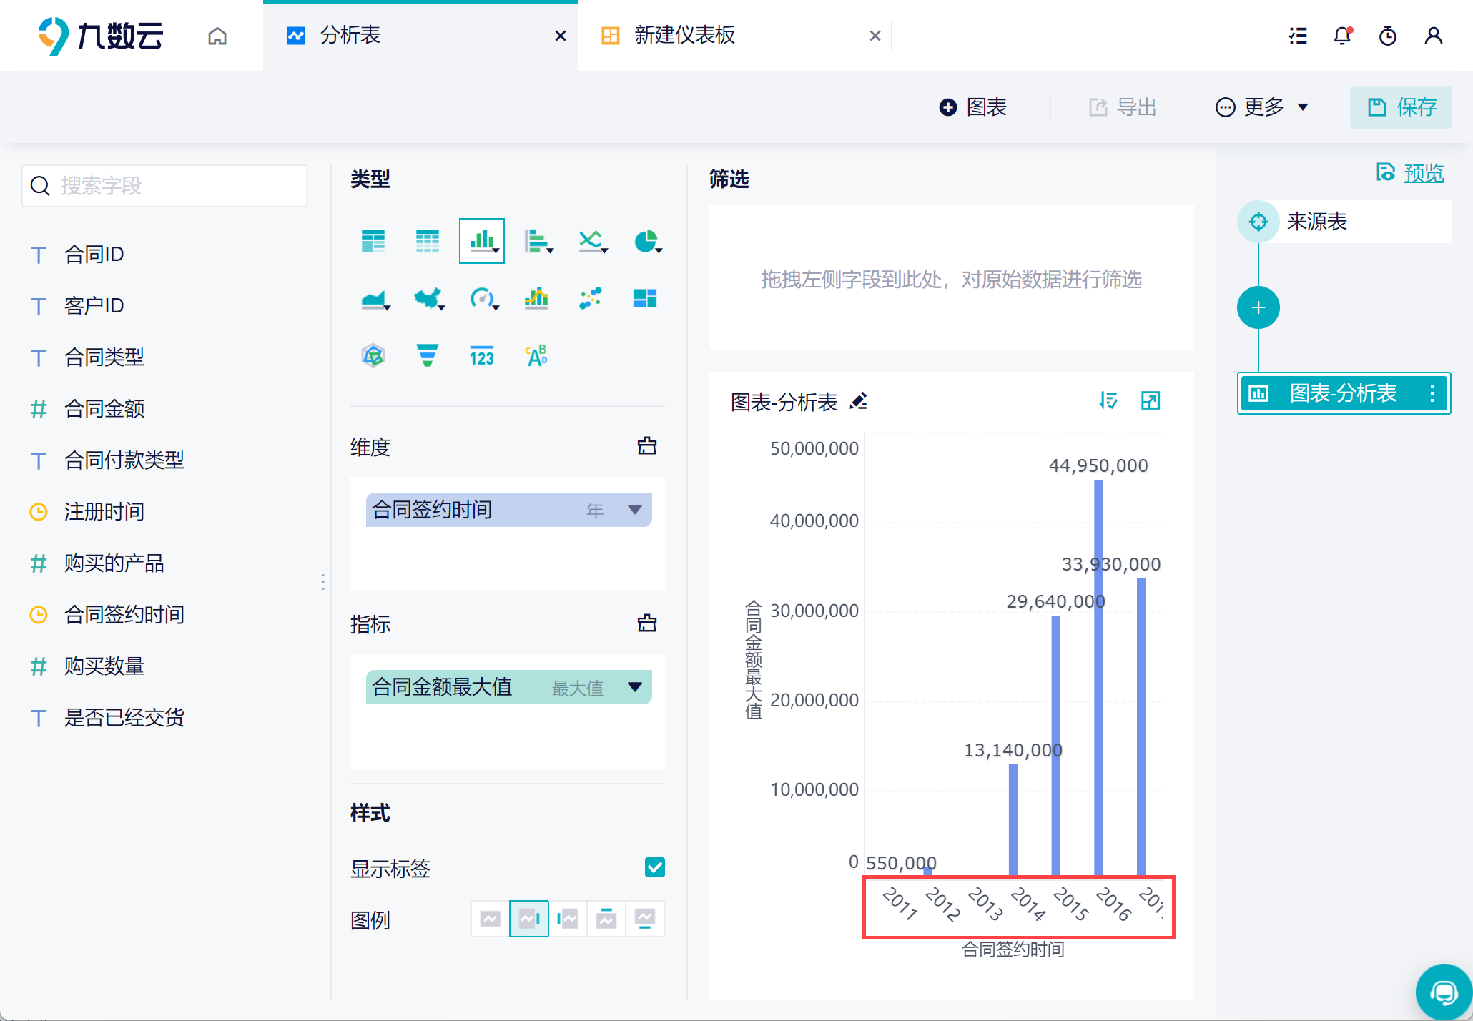Click the sort icon above chart

(1108, 400)
